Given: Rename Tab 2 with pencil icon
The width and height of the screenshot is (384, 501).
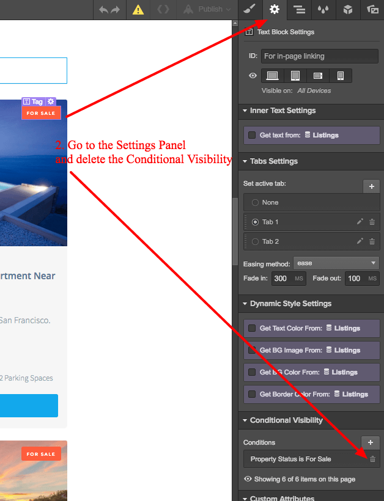Looking at the screenshot, I should [x=360, y=241].
